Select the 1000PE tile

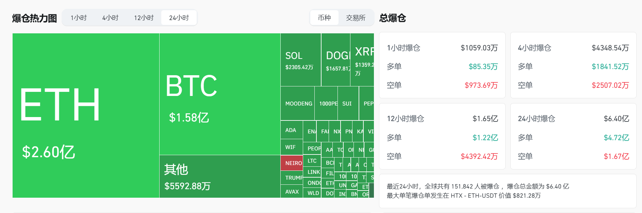point(326,103)
